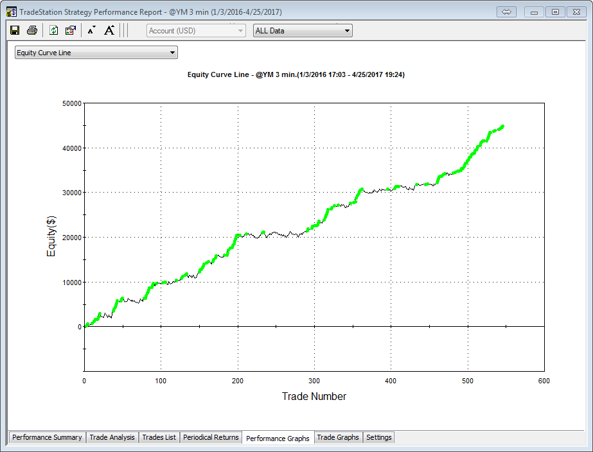This screenshot has width=593, height=452.
Task: Switch to the Performance Summary tab
Action: tap(47, 437)
